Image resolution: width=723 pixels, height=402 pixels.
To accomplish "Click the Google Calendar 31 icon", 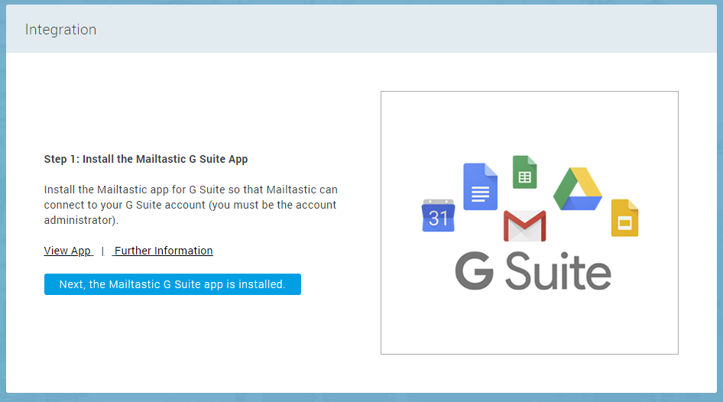I will coord(438,216).
